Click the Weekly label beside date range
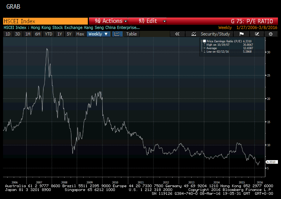 tap(225, 27)
